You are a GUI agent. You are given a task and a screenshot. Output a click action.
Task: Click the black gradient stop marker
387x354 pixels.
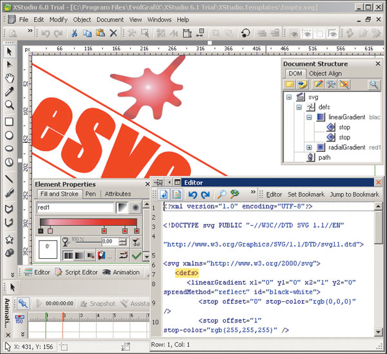[x=41, y=230]
